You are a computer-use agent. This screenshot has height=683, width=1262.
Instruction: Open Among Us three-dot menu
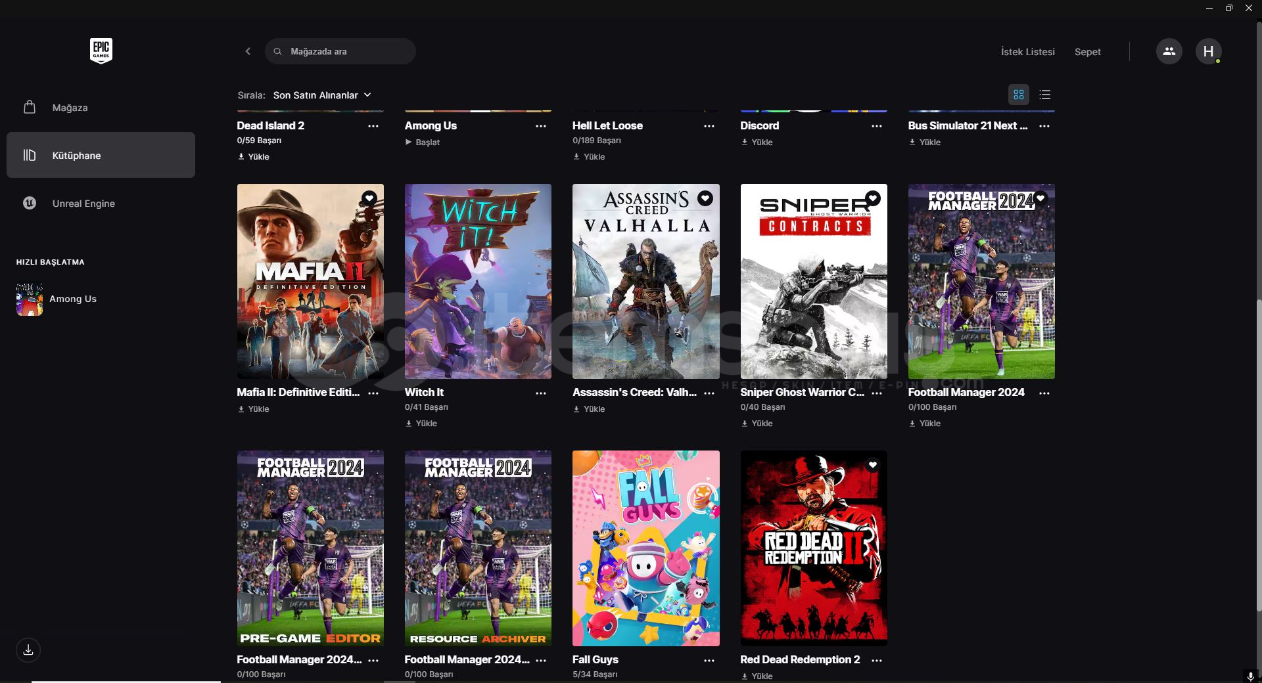(541, 126)
